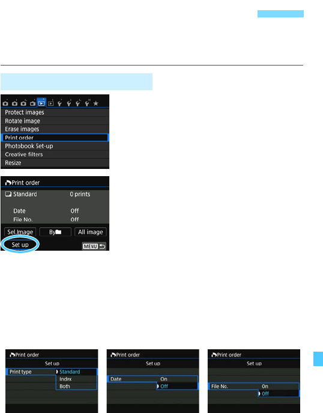Click 'Set up' heading in Date screen
Screen dimensions: 323x413
tap(153, 364)
